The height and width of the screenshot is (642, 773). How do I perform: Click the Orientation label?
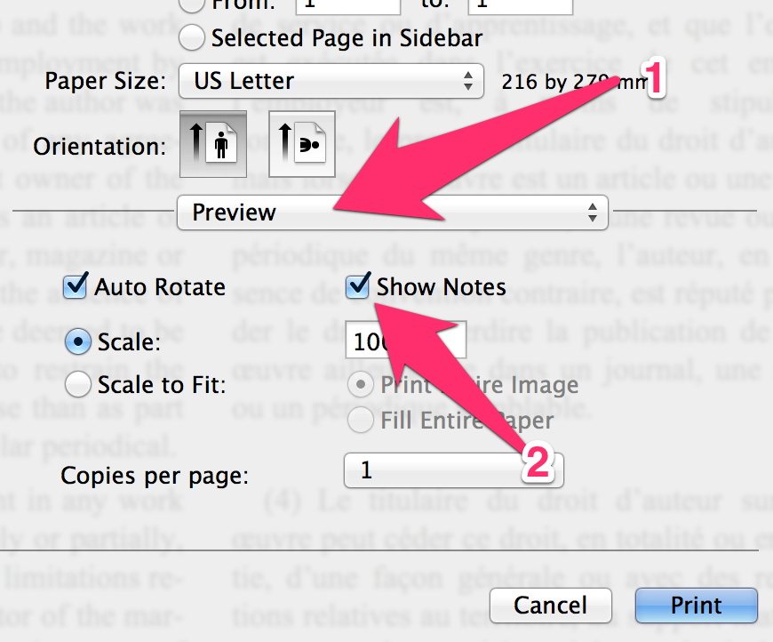[x=99, y=145]
